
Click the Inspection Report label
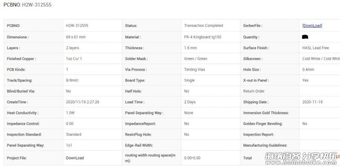tap(258, 134)
